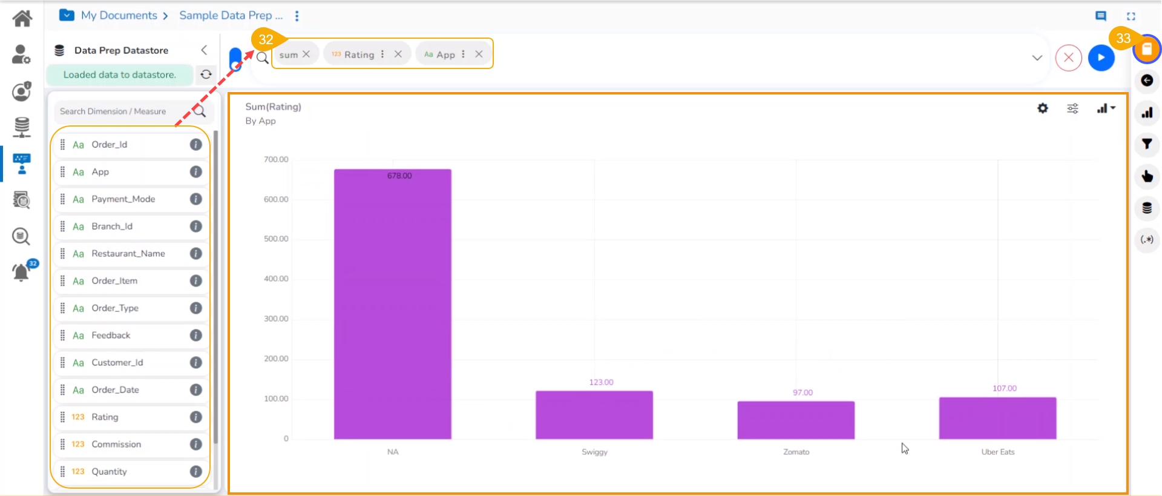Screen dimensions: 1162x496
Task: Click the red clear query button
Action: [1068, 58]
